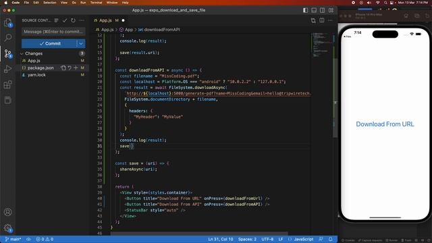Click macOS Spotlight search icon

coord(385,3)
